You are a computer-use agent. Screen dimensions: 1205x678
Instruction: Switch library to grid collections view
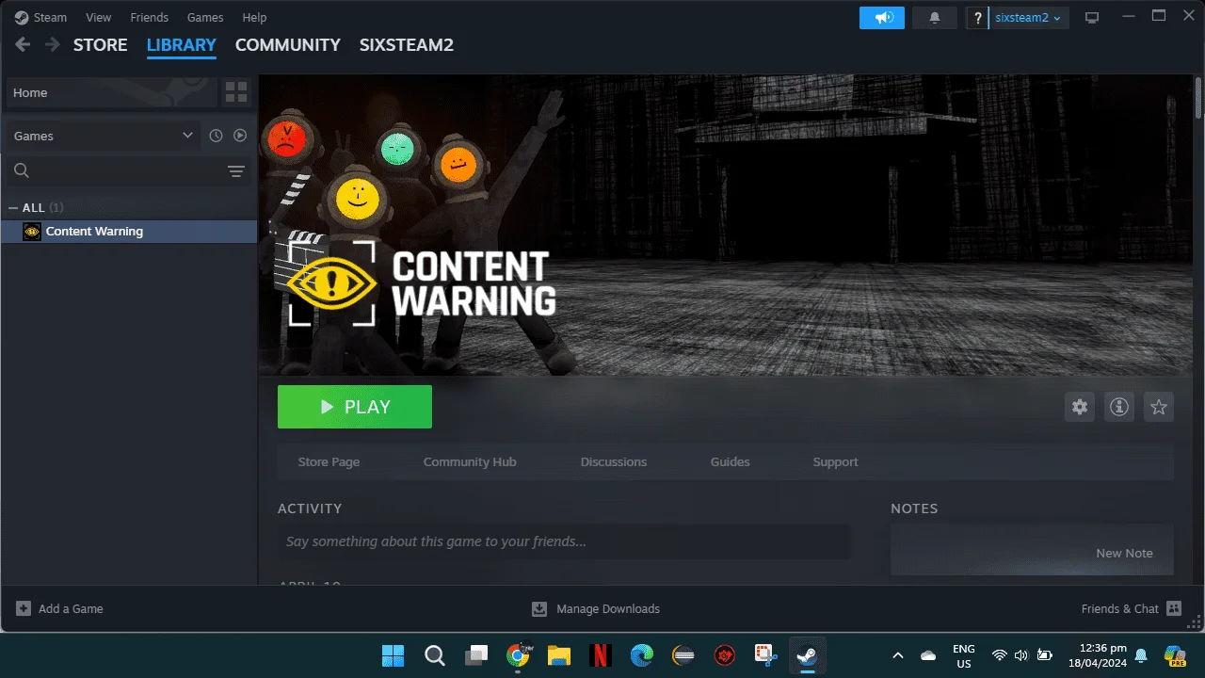[x=236, y=92]
